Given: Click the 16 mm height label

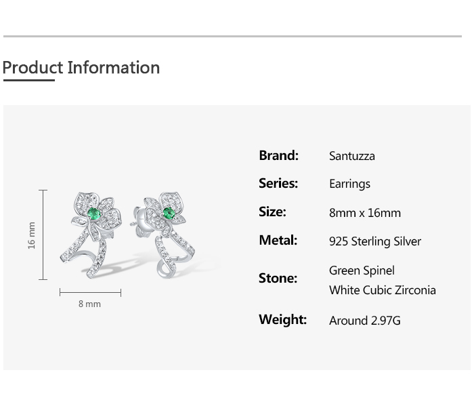Looking at the screenshot, I should (x=32, y=235).
